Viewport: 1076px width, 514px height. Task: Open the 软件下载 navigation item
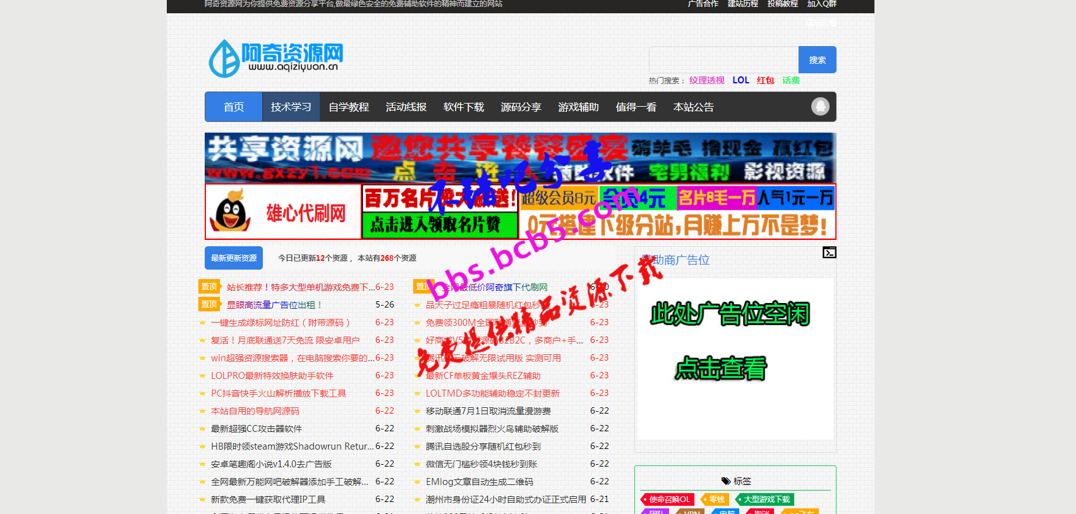[x=464, y=107]
